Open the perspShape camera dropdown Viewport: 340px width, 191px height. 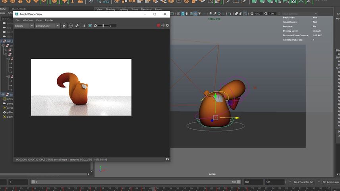47,25
